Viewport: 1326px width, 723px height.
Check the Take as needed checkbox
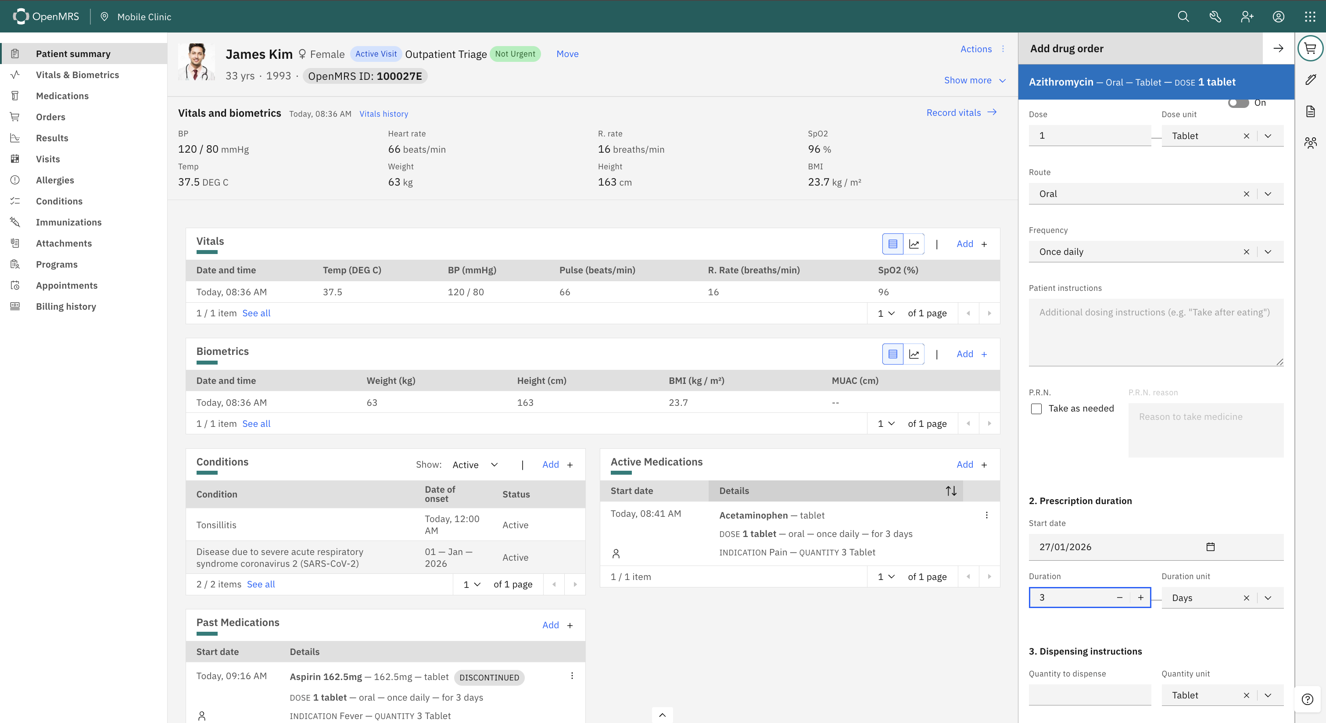coord(1036,408)
